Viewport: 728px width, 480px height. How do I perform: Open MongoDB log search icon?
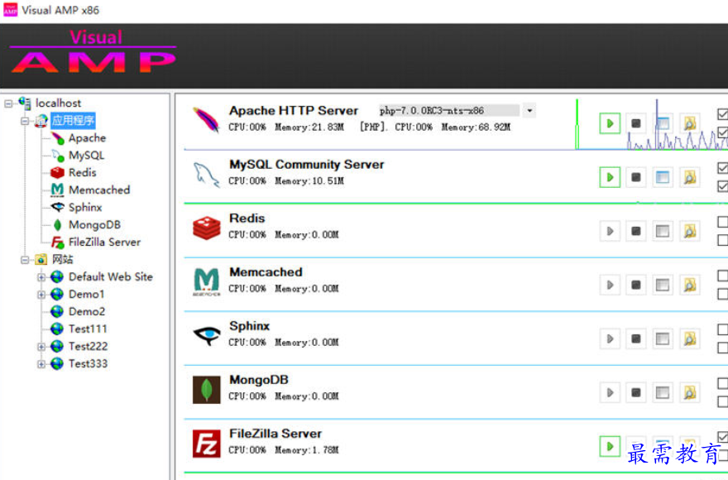click(689, 392)
